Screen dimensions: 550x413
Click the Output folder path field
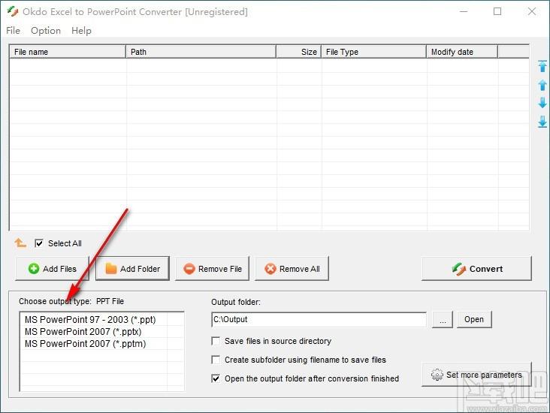tap(319, 319)
